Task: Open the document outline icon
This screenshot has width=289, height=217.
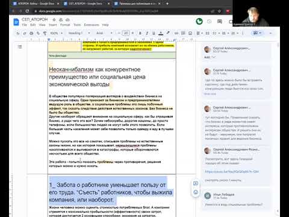Action: [x=20, y=47]
